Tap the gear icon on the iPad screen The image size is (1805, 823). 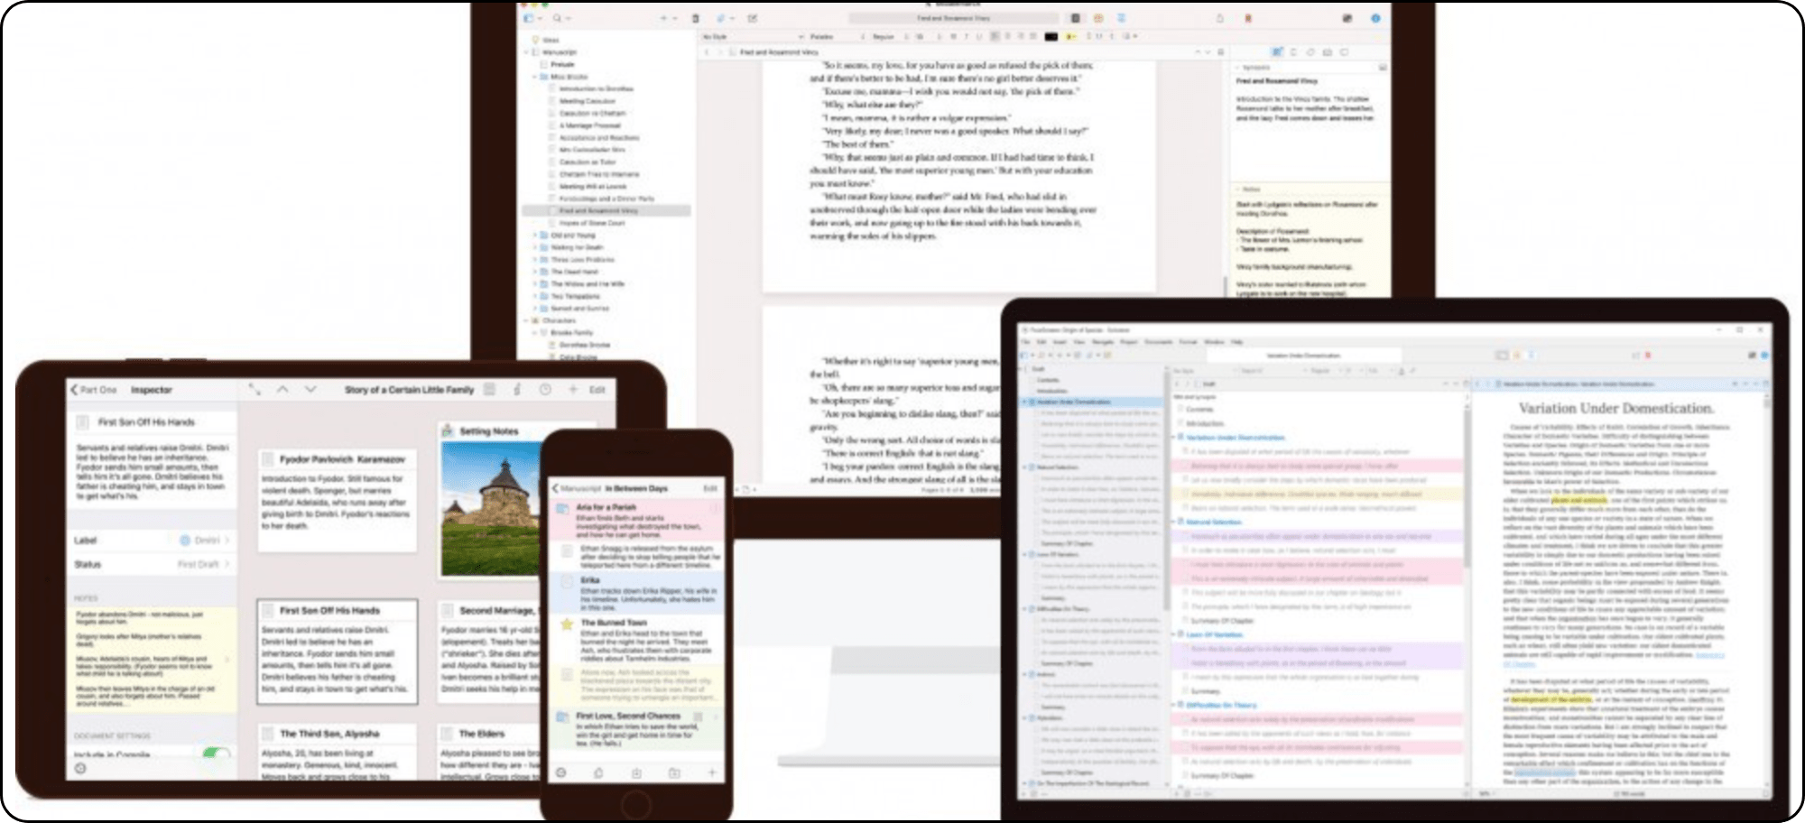[82, 770]
